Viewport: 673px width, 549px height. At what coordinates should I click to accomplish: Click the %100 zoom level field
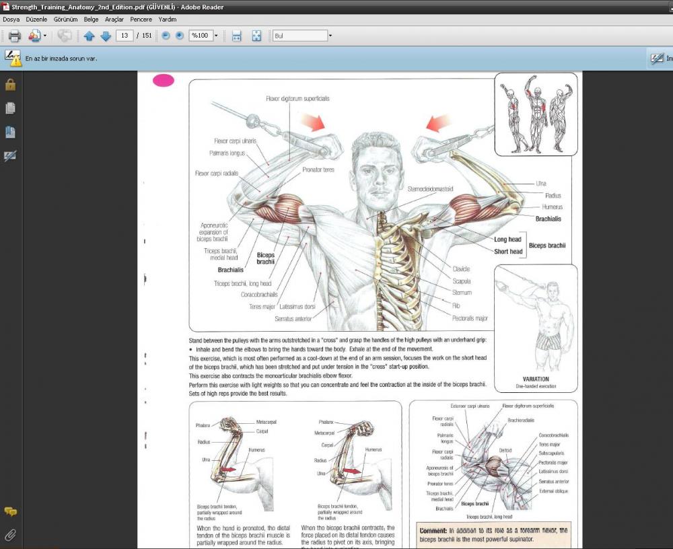click(201, 36)
